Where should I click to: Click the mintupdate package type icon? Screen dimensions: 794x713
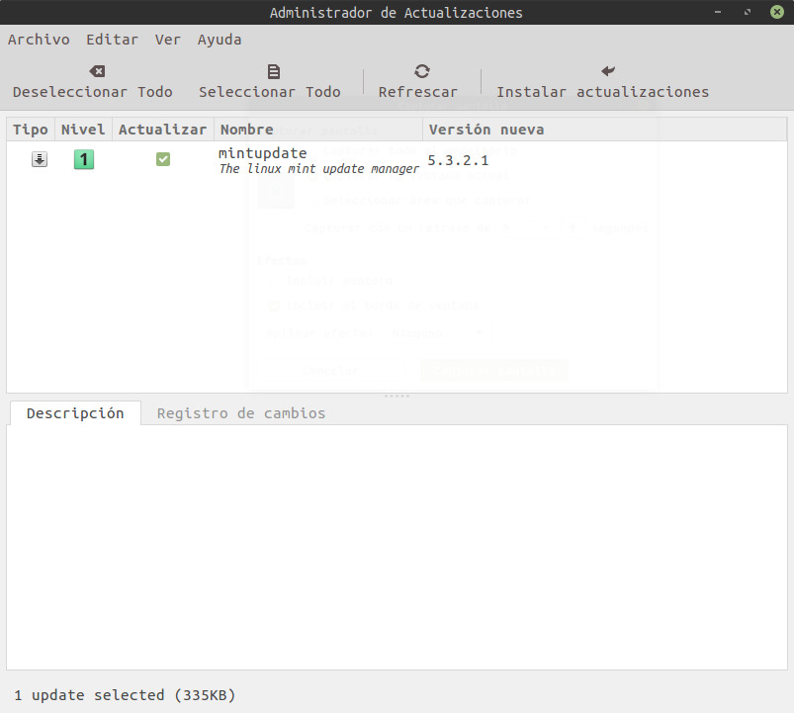pos(40,159)
